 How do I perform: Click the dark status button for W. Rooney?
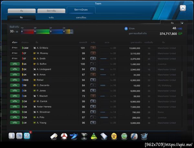click(15, 53)
